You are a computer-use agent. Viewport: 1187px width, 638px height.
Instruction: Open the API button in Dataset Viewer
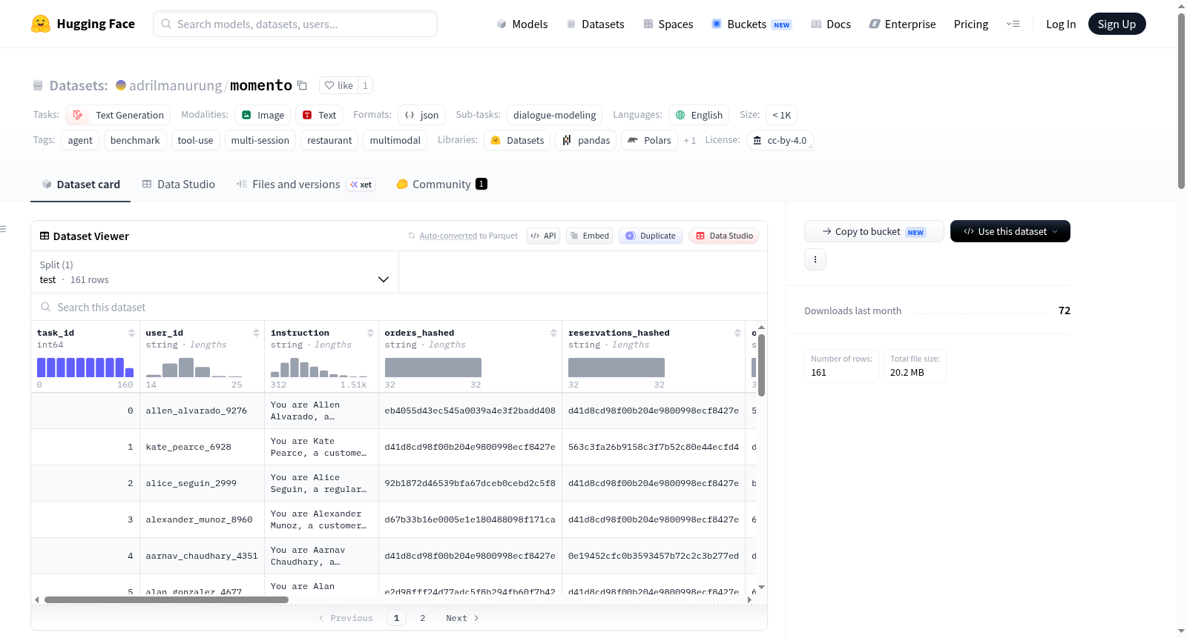pyautogui.click(x=543, y=236)
